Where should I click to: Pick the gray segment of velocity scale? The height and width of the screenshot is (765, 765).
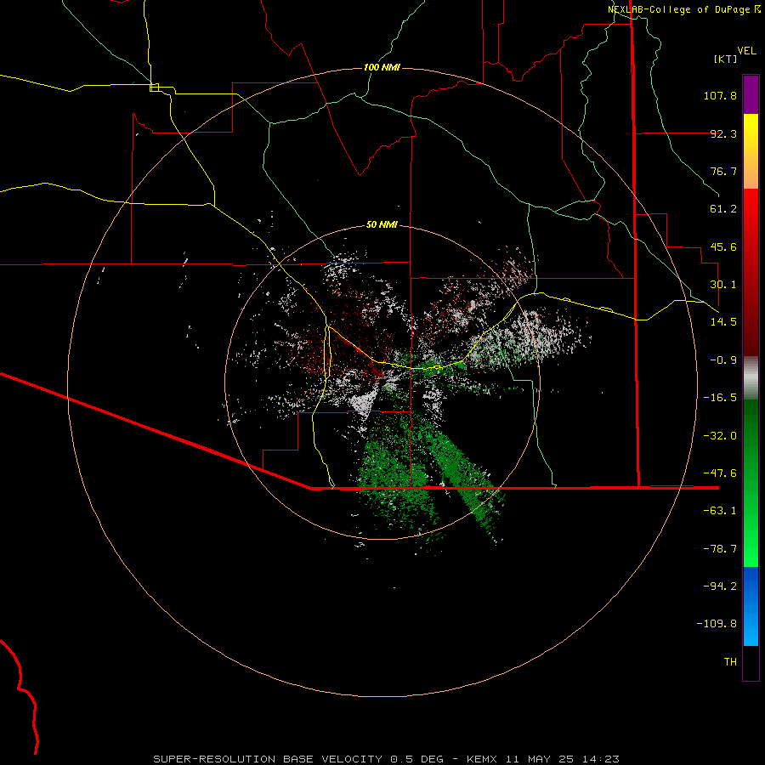(751, 377)
